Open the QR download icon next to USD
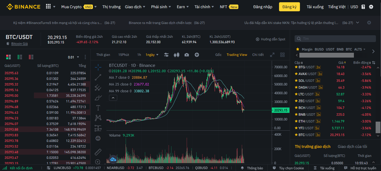The image size is (381, 171). coord(363,7)
